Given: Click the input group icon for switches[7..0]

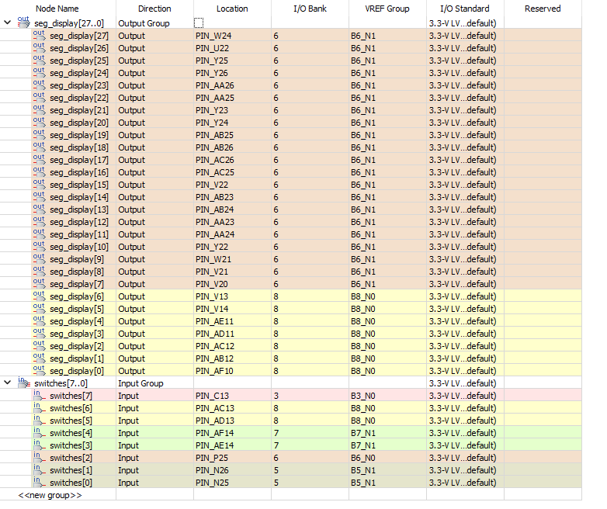Looking at the screenshot, I should (x=23, y=383).
